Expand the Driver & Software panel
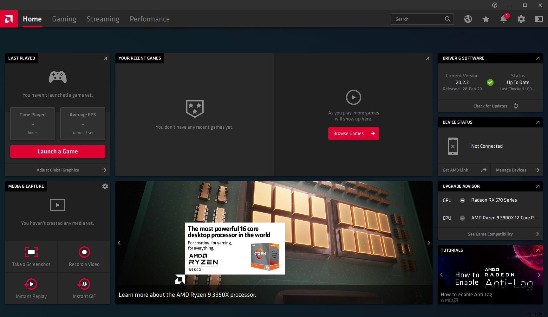The width and height of the screenshot is (548, 317). pyautogui.click(x=538, y=58)
